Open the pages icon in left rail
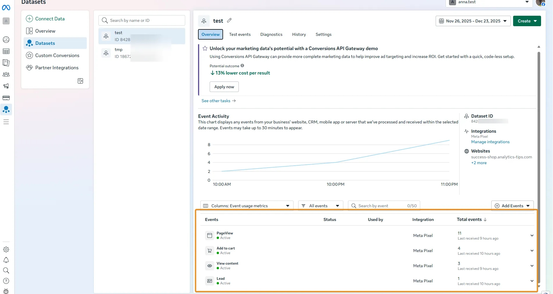 (6, 63)
